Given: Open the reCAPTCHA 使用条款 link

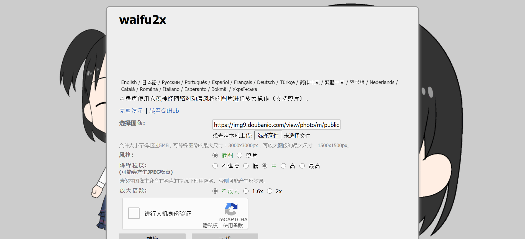Looking at the screenshot, I should 233,225.
